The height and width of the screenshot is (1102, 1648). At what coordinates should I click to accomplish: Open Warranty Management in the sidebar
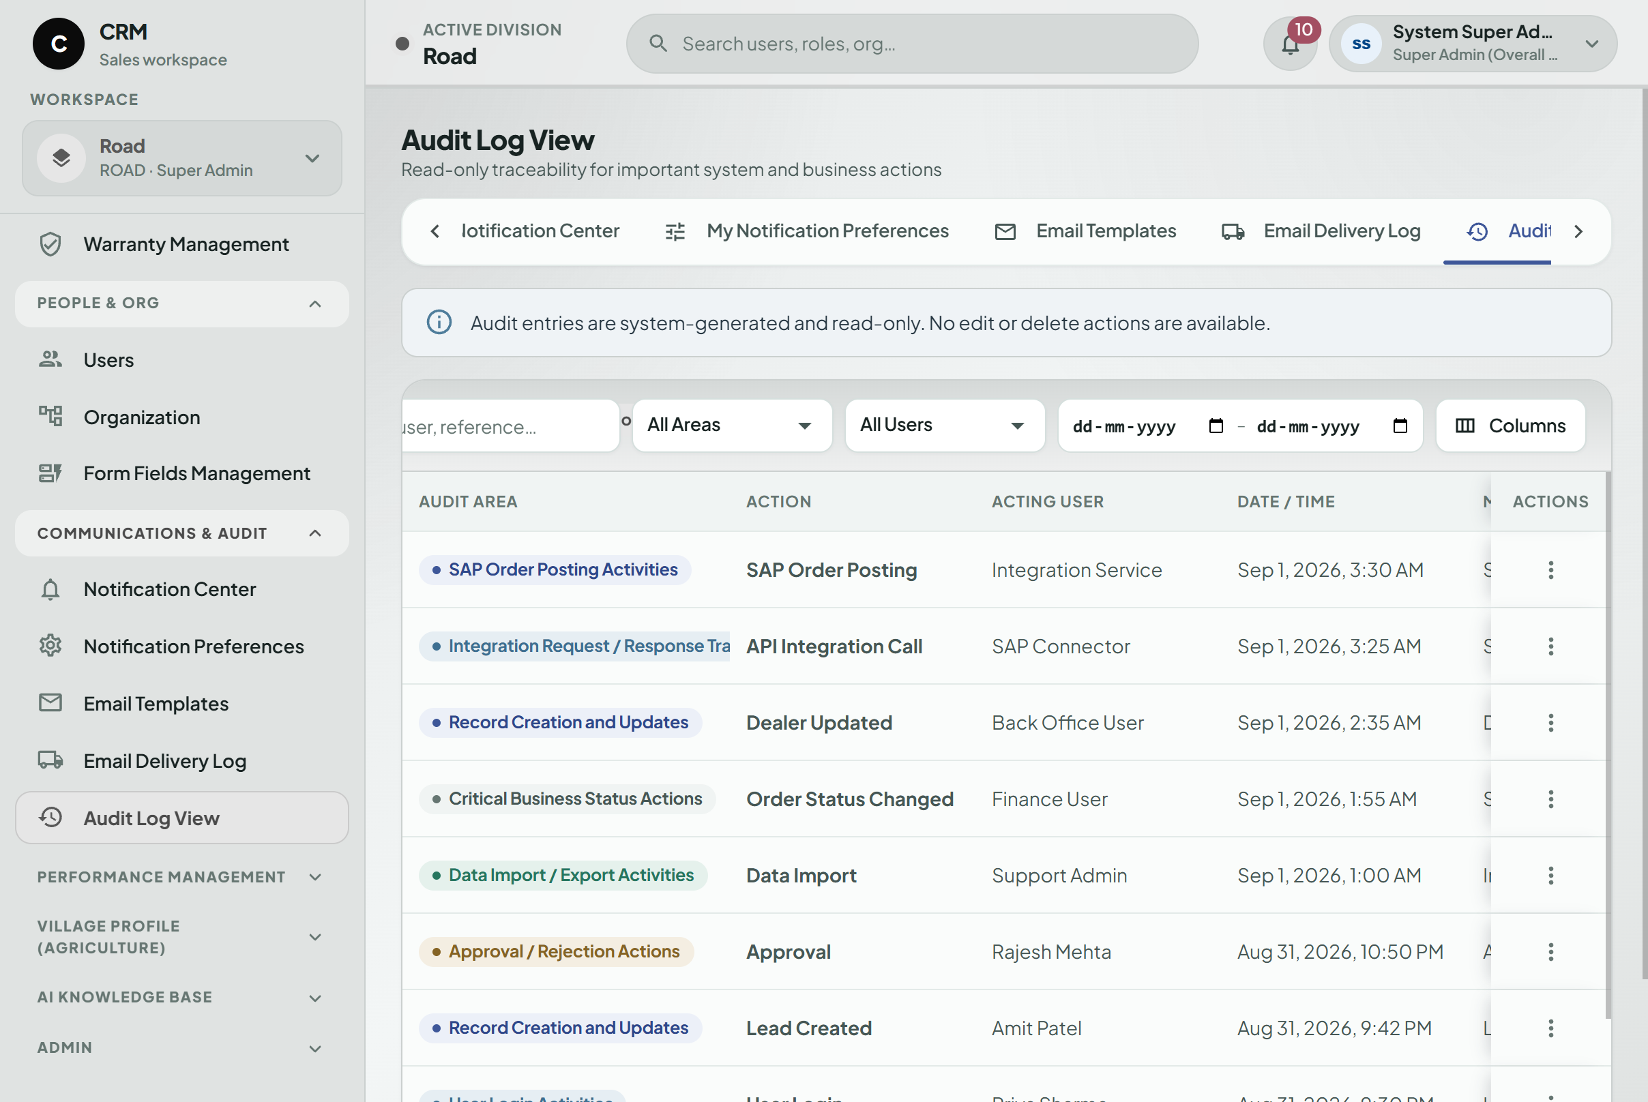pyautogui.click(x=182, y=244)
